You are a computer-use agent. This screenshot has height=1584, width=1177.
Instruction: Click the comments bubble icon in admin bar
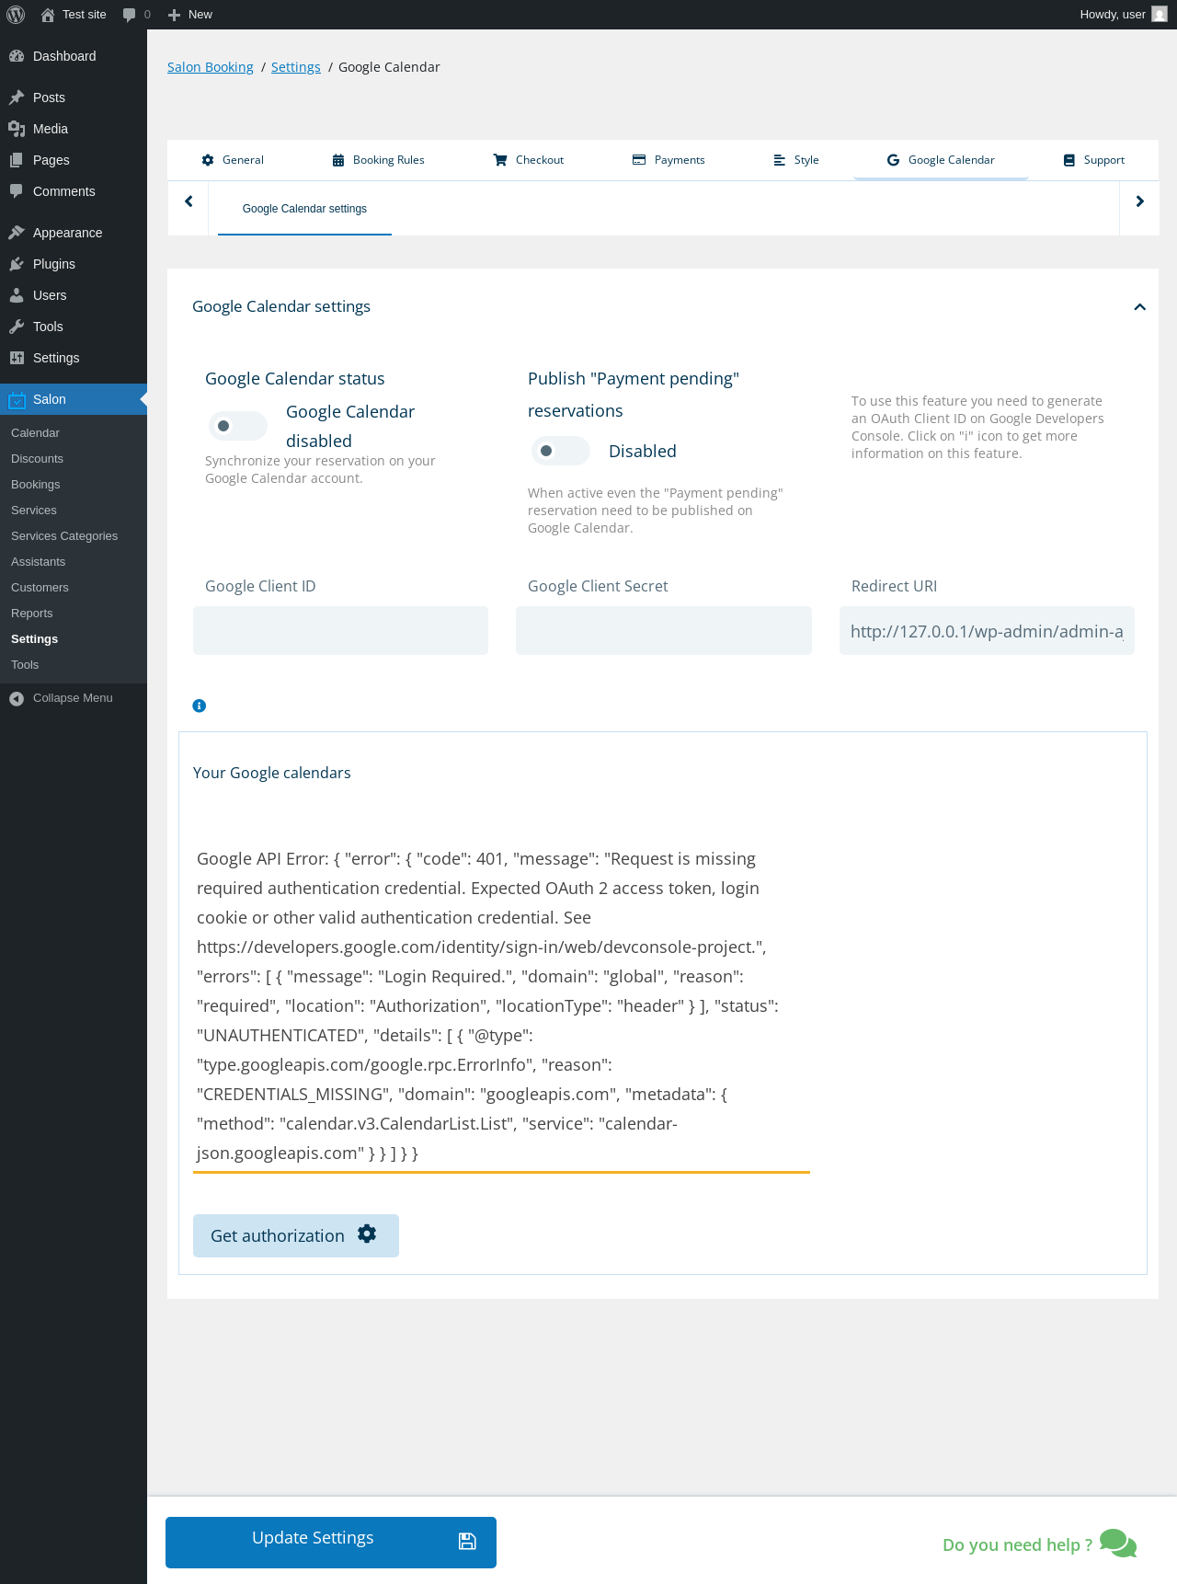pyautogui.click(x=130, y=15)
